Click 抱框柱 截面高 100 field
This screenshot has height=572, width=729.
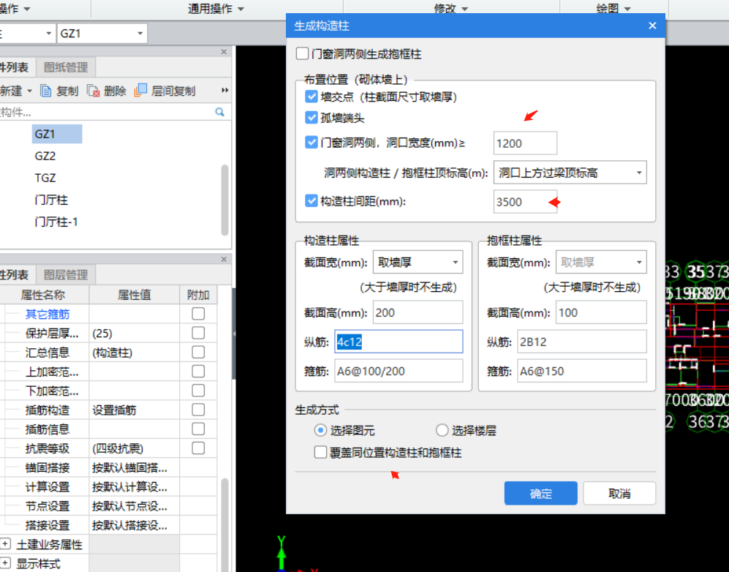tap(601, 312)
